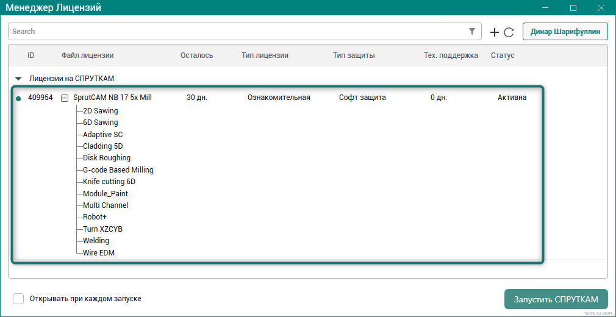Image resolution: width=616 pixels, height=317 pixels.
Task: Click the refresh licenses icon
Action: pyautogui.click(x=509, y=32)
